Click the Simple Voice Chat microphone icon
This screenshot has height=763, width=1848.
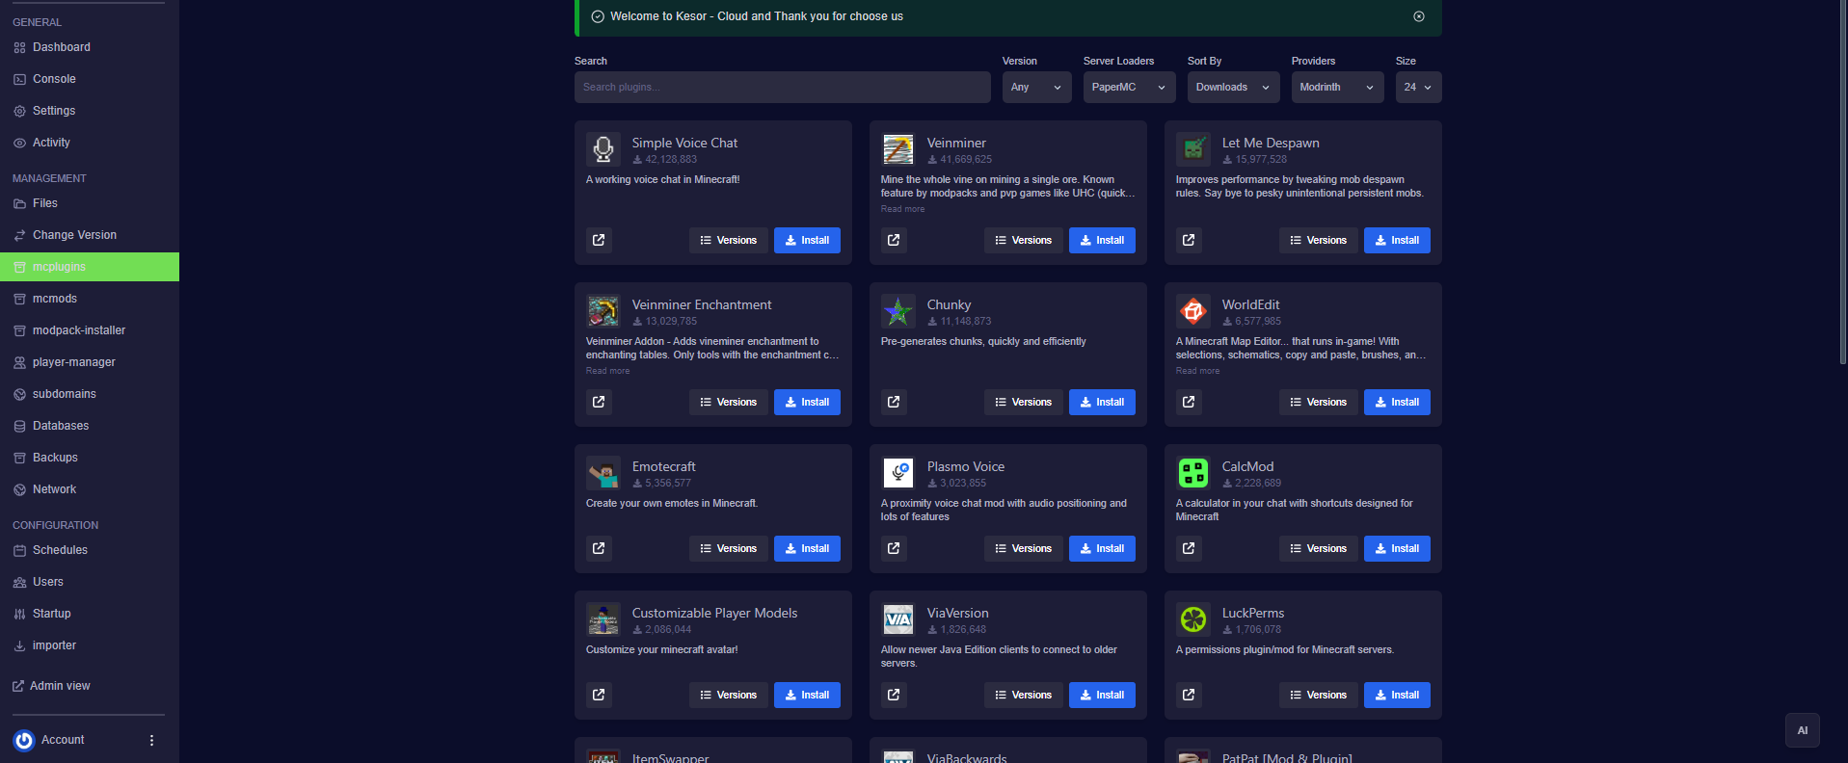pos(603,149)
